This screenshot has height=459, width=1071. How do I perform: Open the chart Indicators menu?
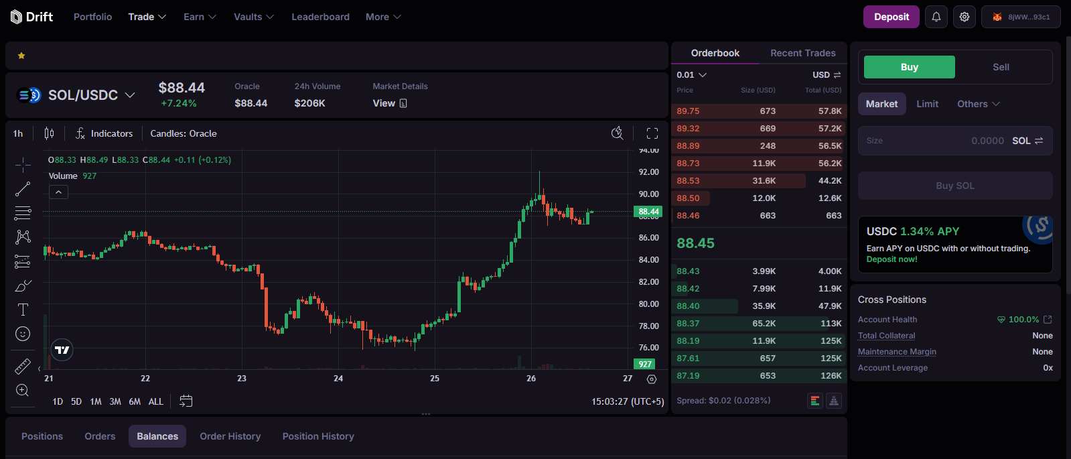coord(104,133)
